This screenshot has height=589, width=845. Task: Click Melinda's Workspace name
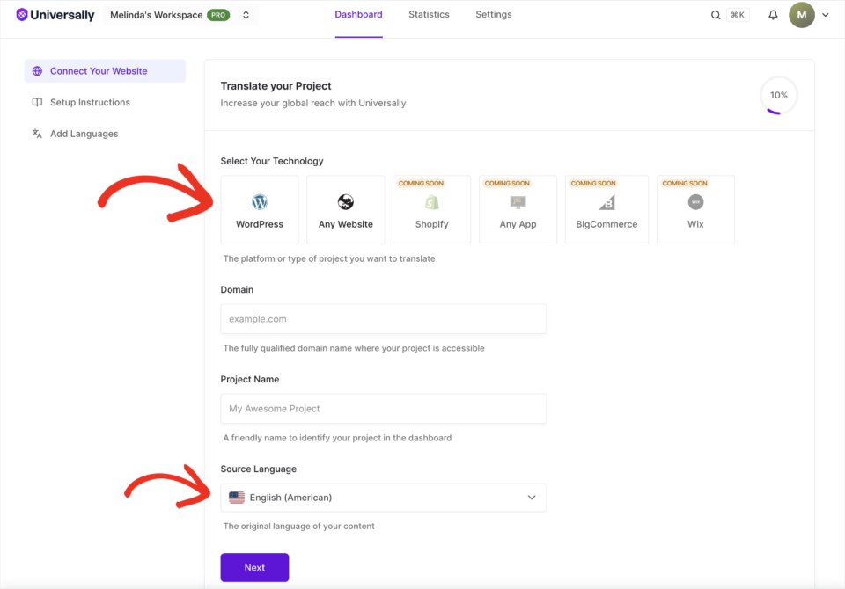pos(157,15)
